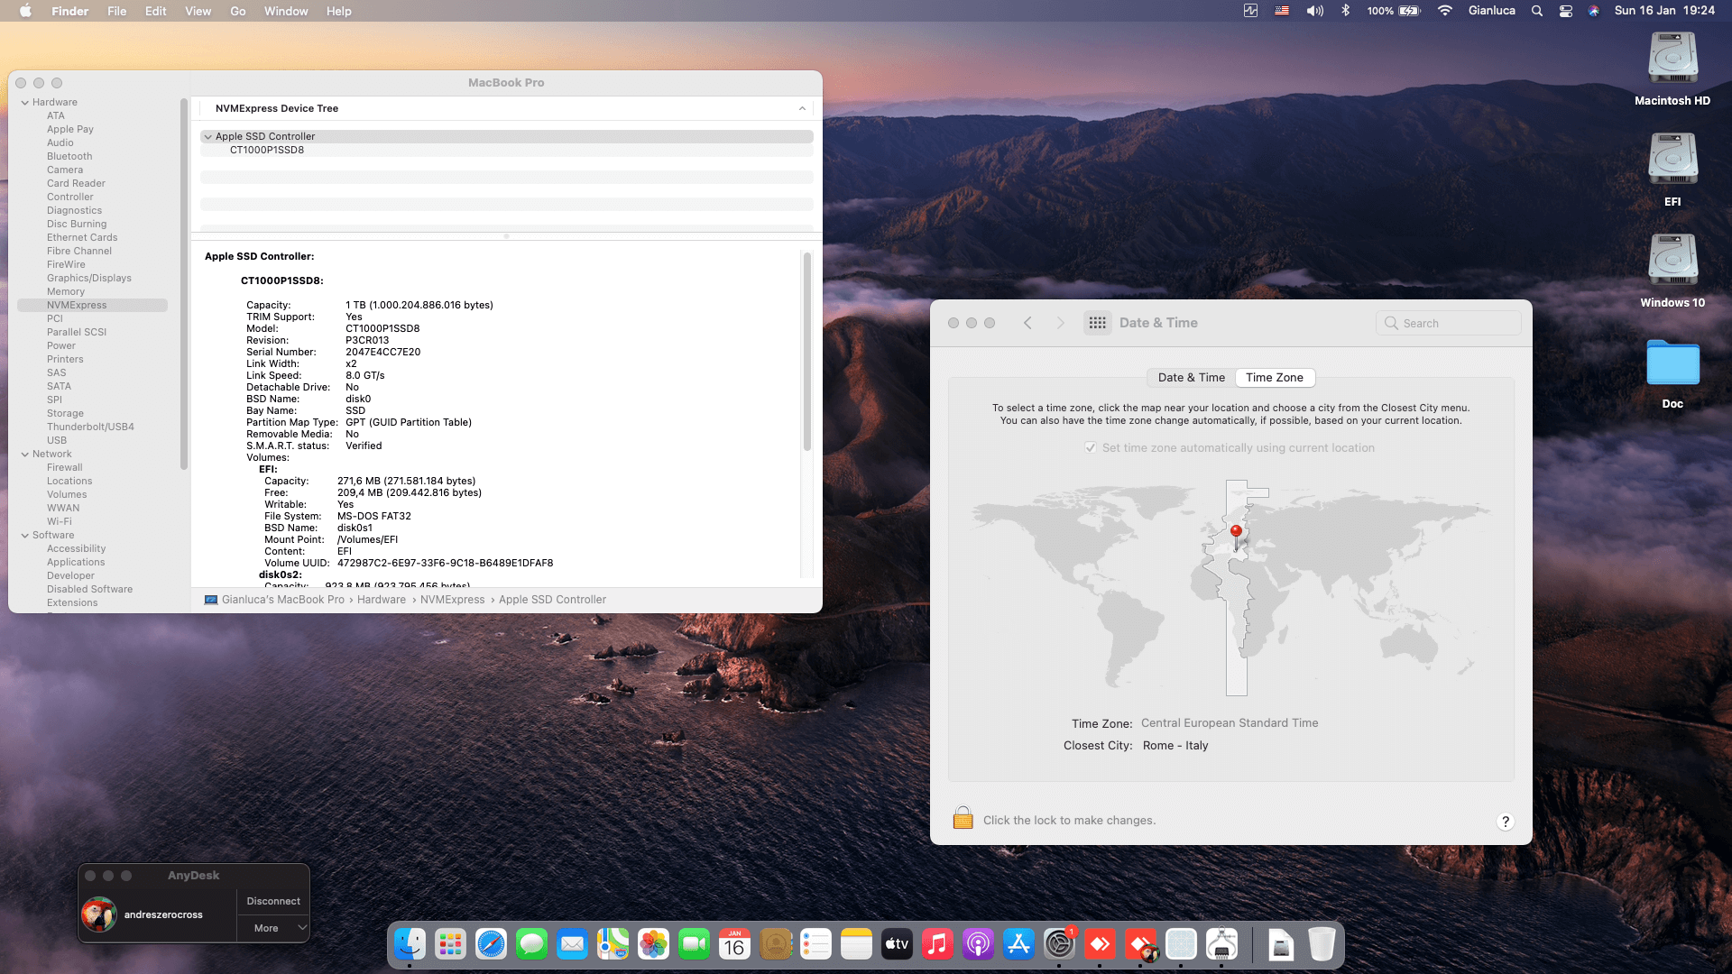Open Safari from the Dock
The height and width of the screenshot is (974, 1732).
[491, 944]
